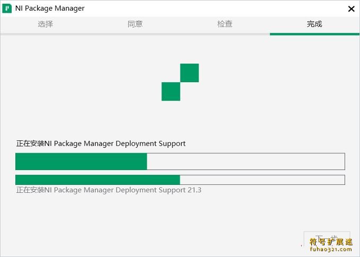Open the 检查 step tab
The image size is (360, 257).
coord(225,24)
